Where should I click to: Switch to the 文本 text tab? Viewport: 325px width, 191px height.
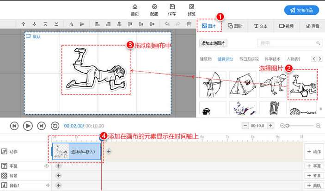pos(261,26)
